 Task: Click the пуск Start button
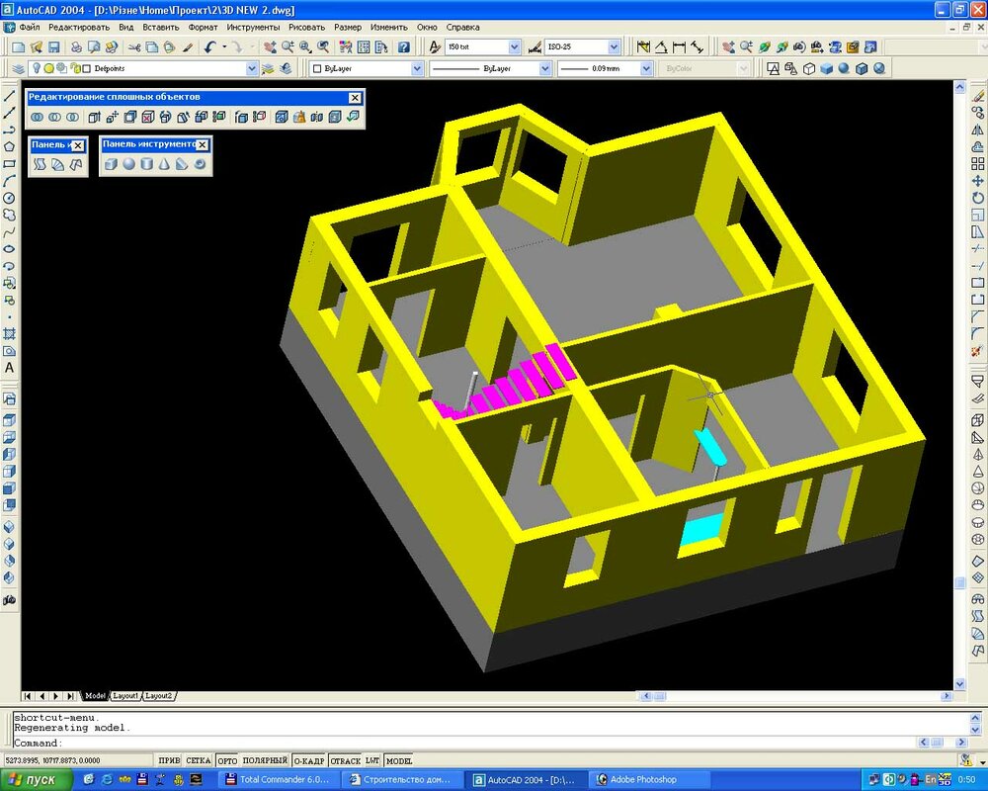(x=38, y=779)
